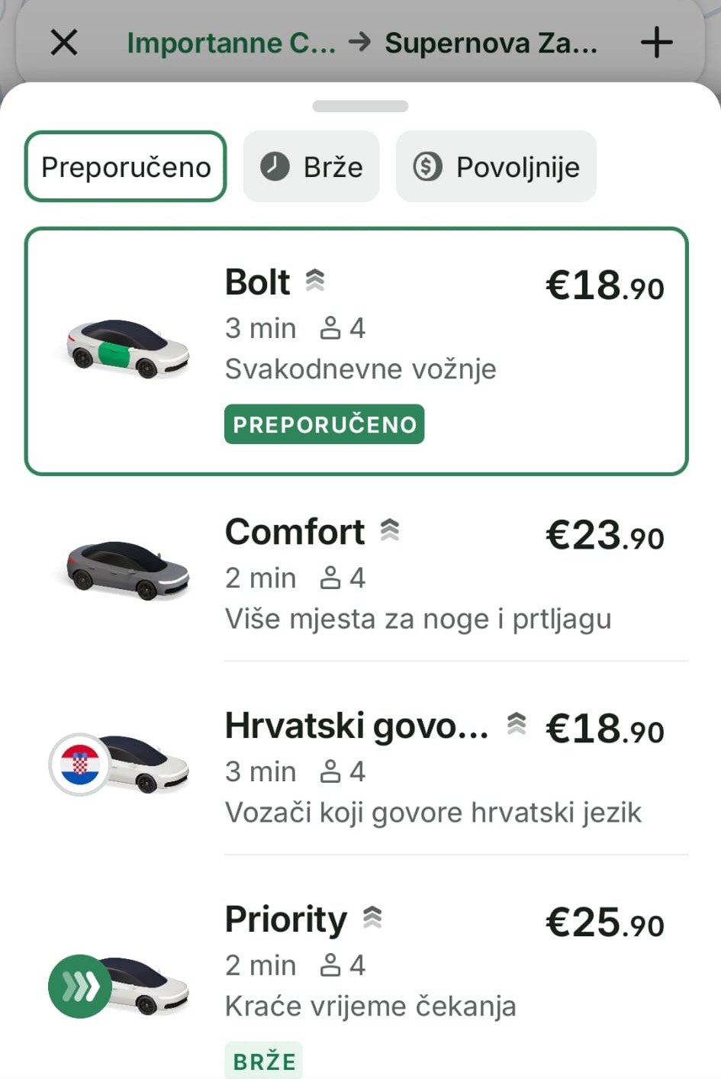This screenshot has height=1079, width=721.
Task: Choose the Hrvatski govorni ride option
Action: pyautogui.click(x=356, y=765)
